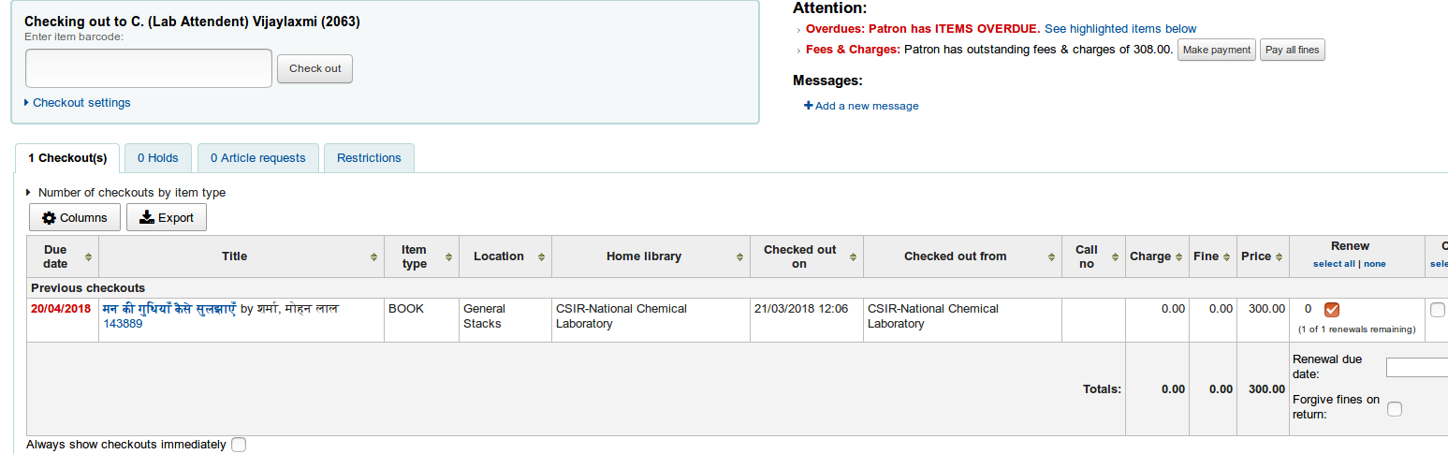Switch to the 0 Holds tab

pos(158,158)
